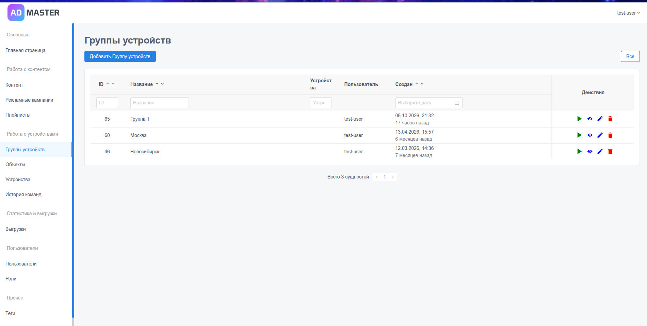The width and height of the screenshot is (647, 326).
Task: Open Главная страница in sidebar
Action: pos(26,50)
